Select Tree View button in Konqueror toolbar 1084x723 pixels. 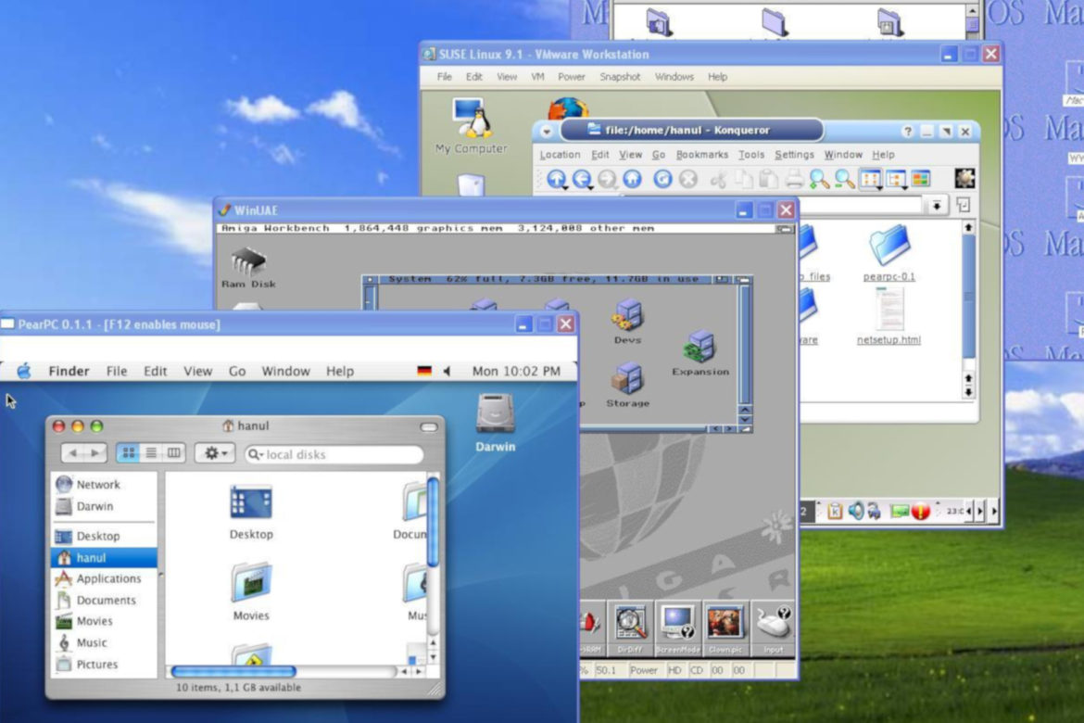pyautogui.click(x=896, y=179)
